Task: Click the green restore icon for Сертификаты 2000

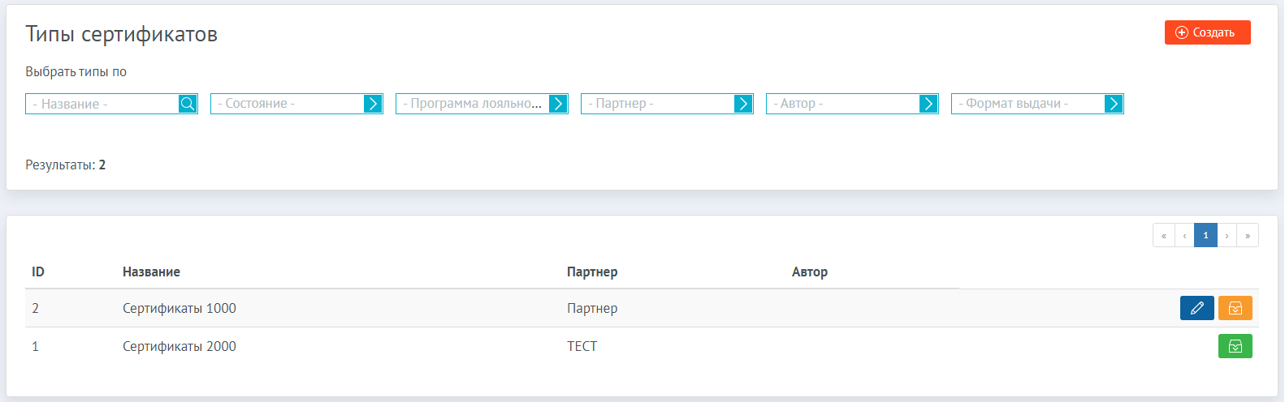Action: (1235, 346)
